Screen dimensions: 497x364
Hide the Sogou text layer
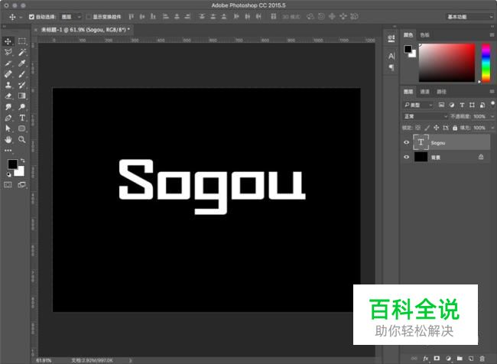pyautogui.click(x=406, y=142)
